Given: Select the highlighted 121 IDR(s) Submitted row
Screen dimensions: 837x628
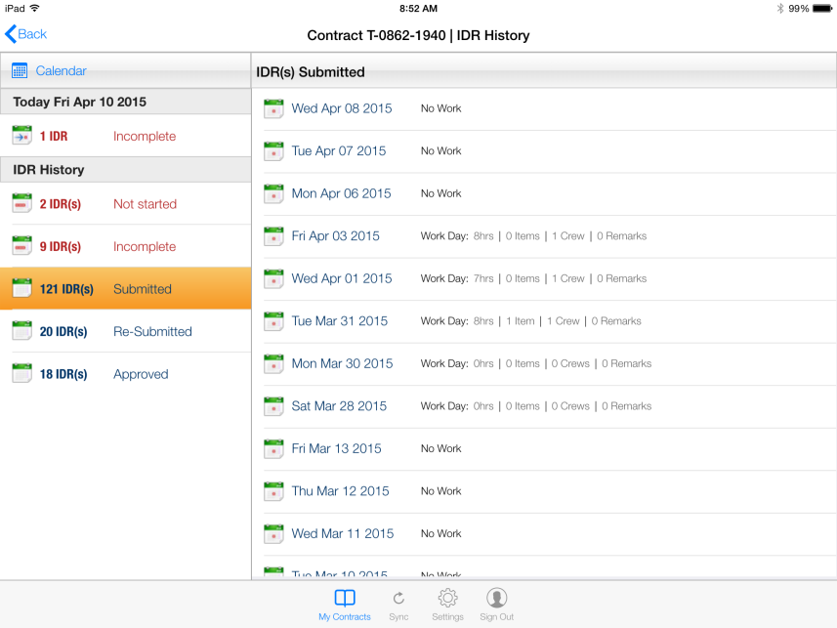Looking at the screenshot, I should pos(125,289).
